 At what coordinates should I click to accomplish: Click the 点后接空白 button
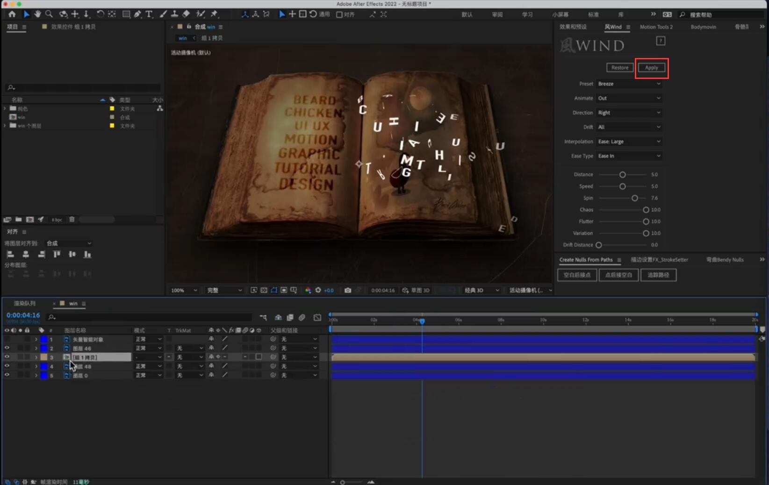pos(618,275)
